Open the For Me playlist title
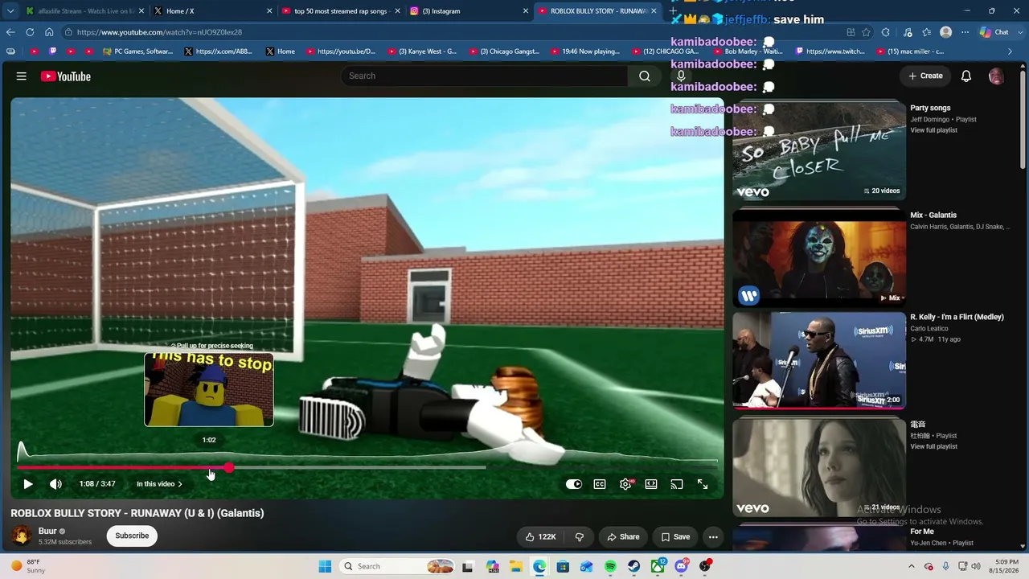This screenshot has height=579, width=1029. [x=922, y=532]
